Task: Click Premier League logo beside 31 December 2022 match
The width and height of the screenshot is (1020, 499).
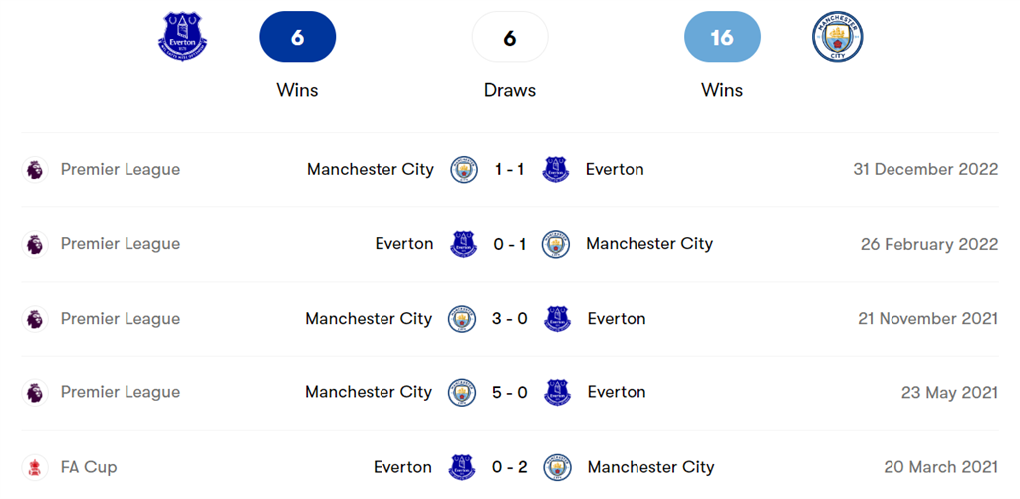Action: pyautogui.click(x=35, y=169)
